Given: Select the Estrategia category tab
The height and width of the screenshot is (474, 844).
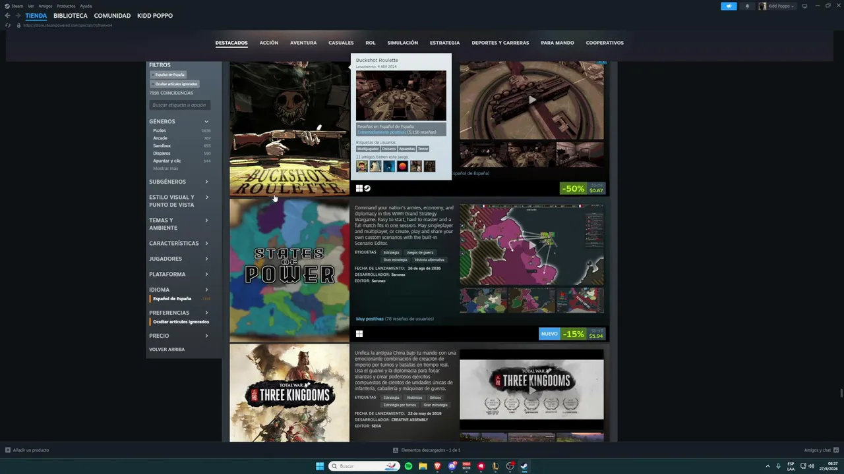Looking at the screenshot, I should [445, 43].
